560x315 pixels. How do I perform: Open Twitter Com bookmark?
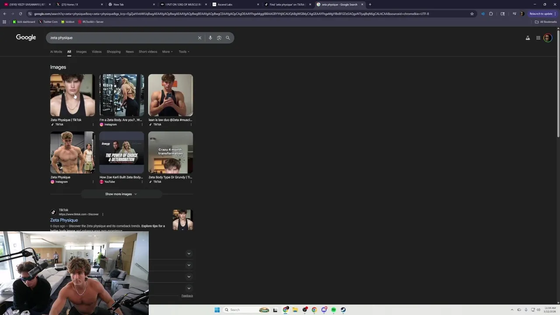(x=48, y=22)
